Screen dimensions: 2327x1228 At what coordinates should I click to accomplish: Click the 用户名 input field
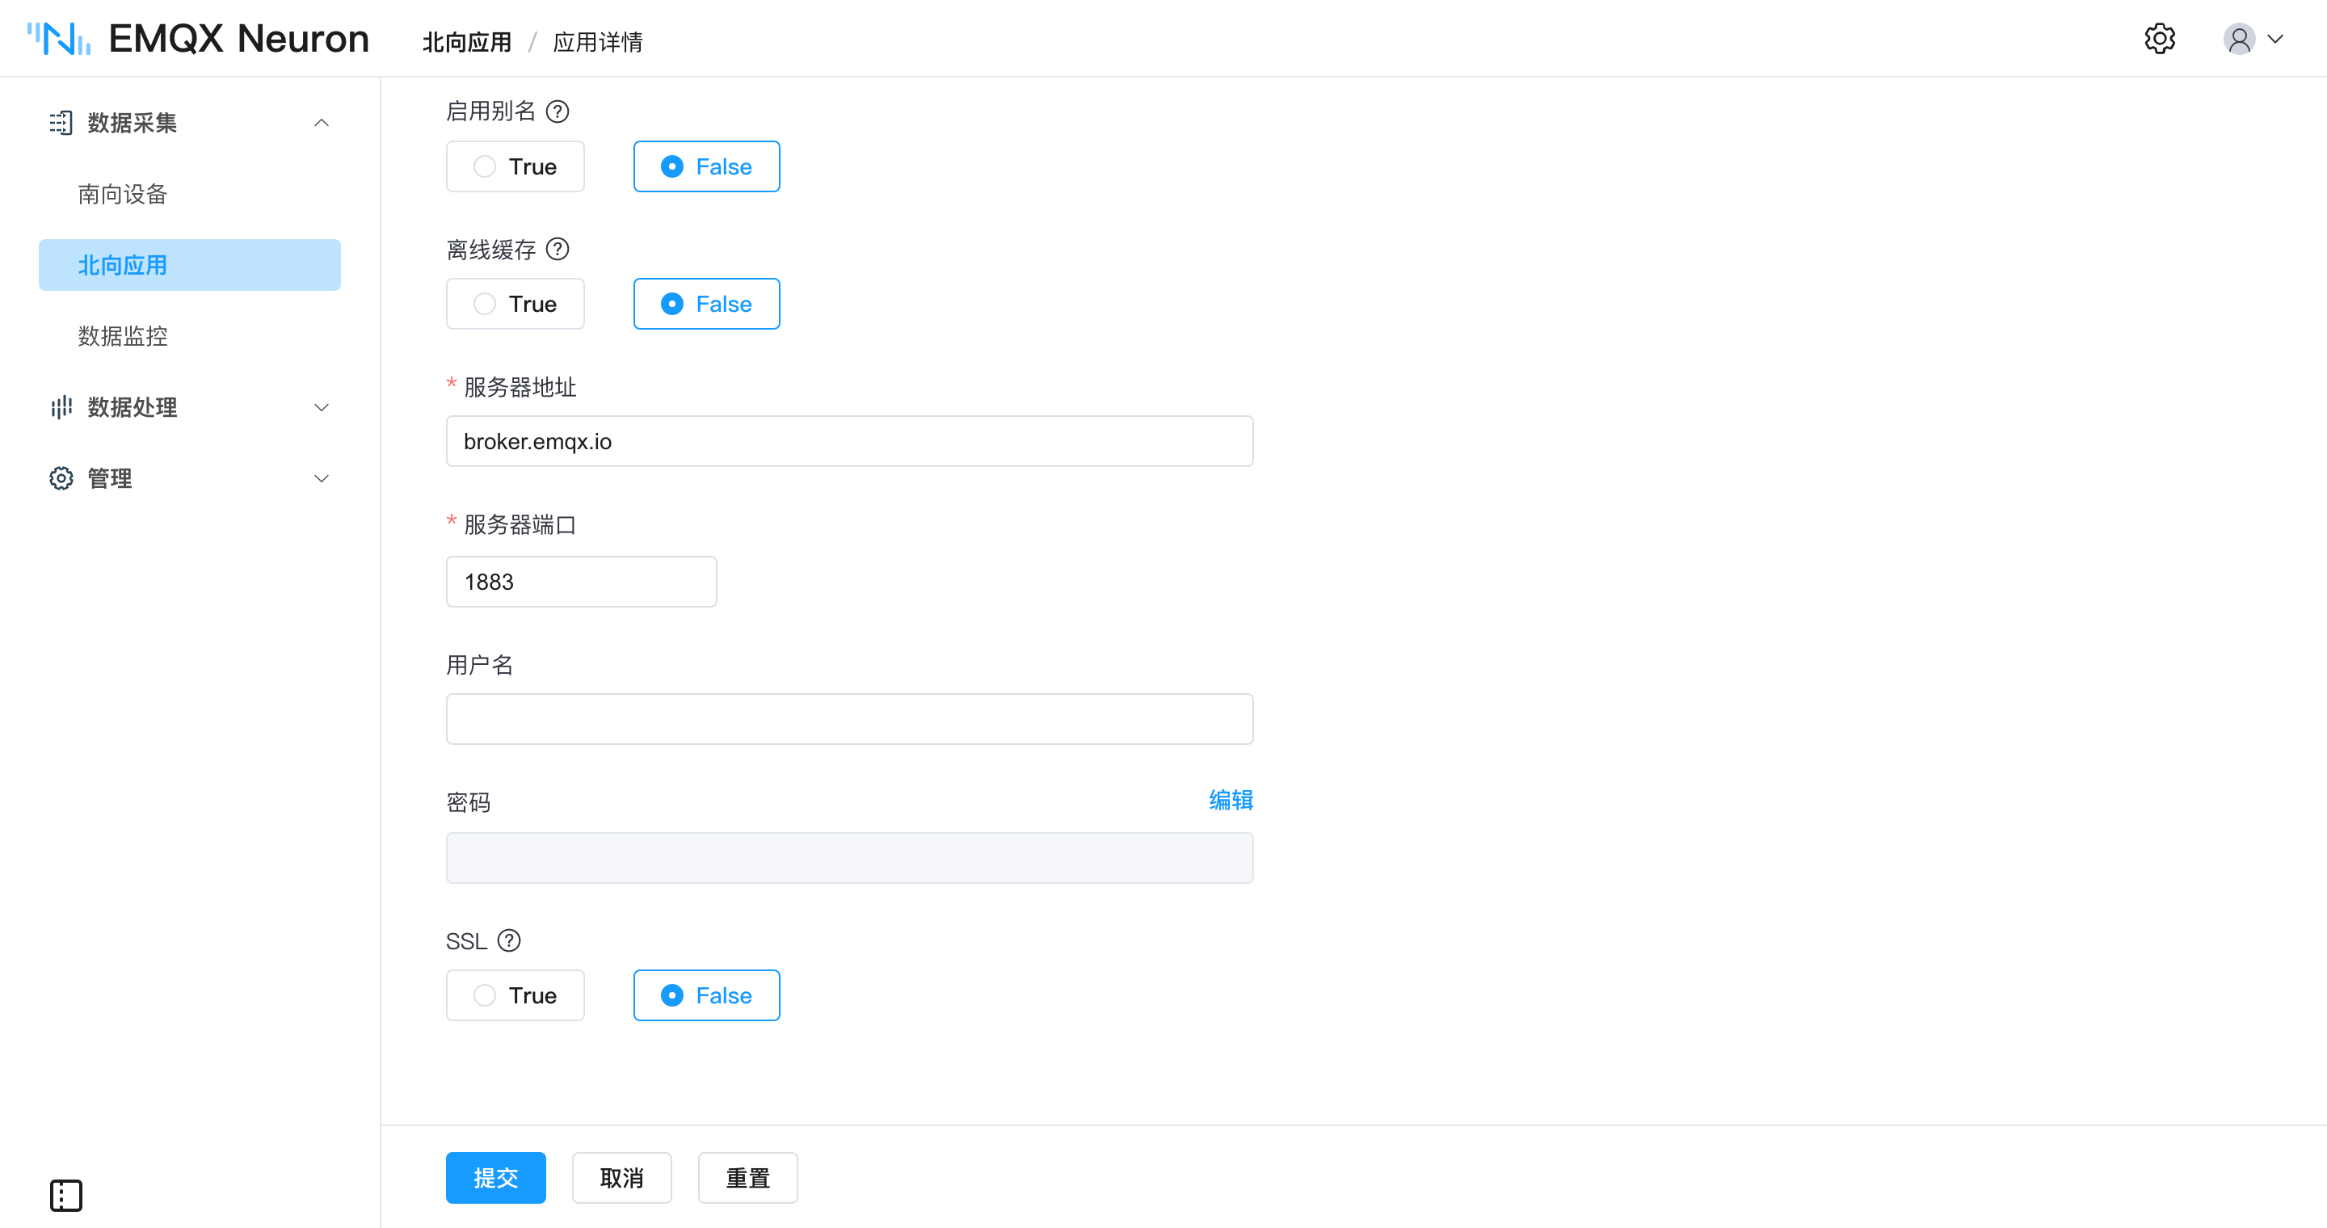(849, 719)
